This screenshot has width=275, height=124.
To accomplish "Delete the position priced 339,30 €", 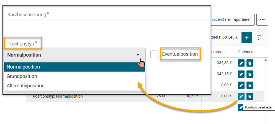I will coord(250,63).
